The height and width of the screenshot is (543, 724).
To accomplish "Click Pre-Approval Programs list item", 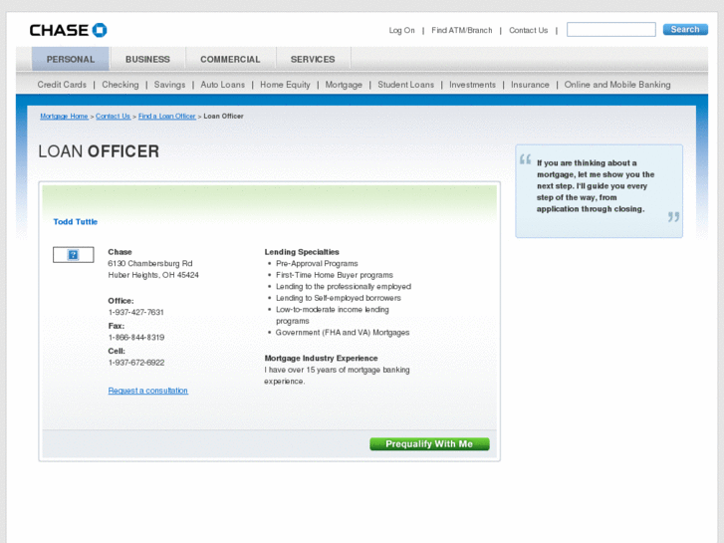I will point(317,263).
